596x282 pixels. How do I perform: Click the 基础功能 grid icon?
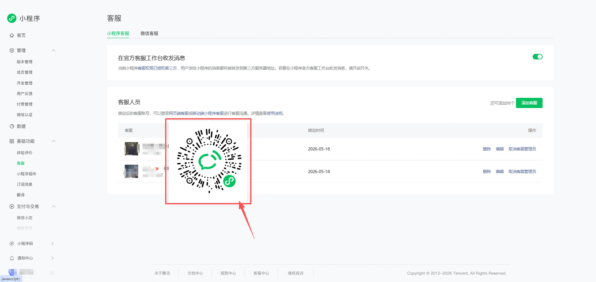coord(12,141)
